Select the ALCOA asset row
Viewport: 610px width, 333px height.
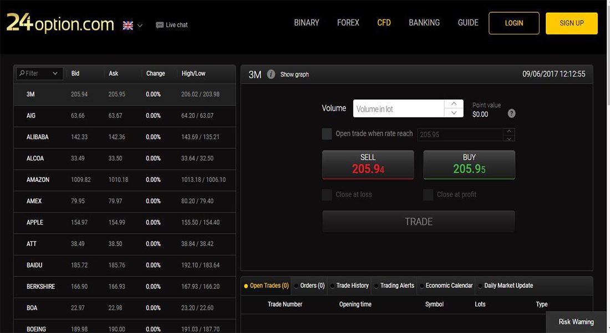[x=124, y=159]
